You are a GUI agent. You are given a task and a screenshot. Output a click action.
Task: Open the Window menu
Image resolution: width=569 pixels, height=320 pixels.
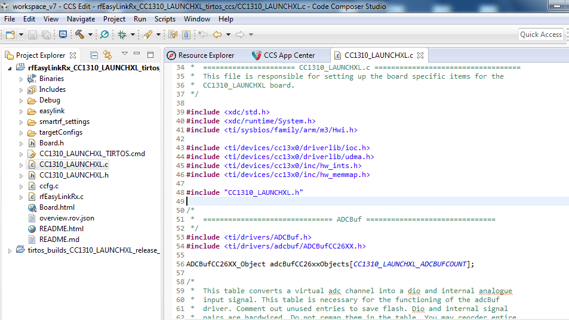click(196, 19)
